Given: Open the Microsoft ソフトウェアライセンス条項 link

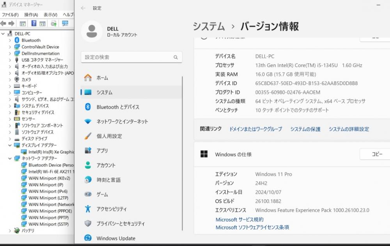Looking at the screenshot, I should pos(252,227).
